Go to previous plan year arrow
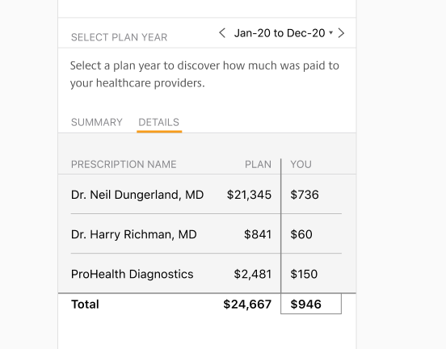This screenshot has width=446, height=349. click(x=222, y=33)
